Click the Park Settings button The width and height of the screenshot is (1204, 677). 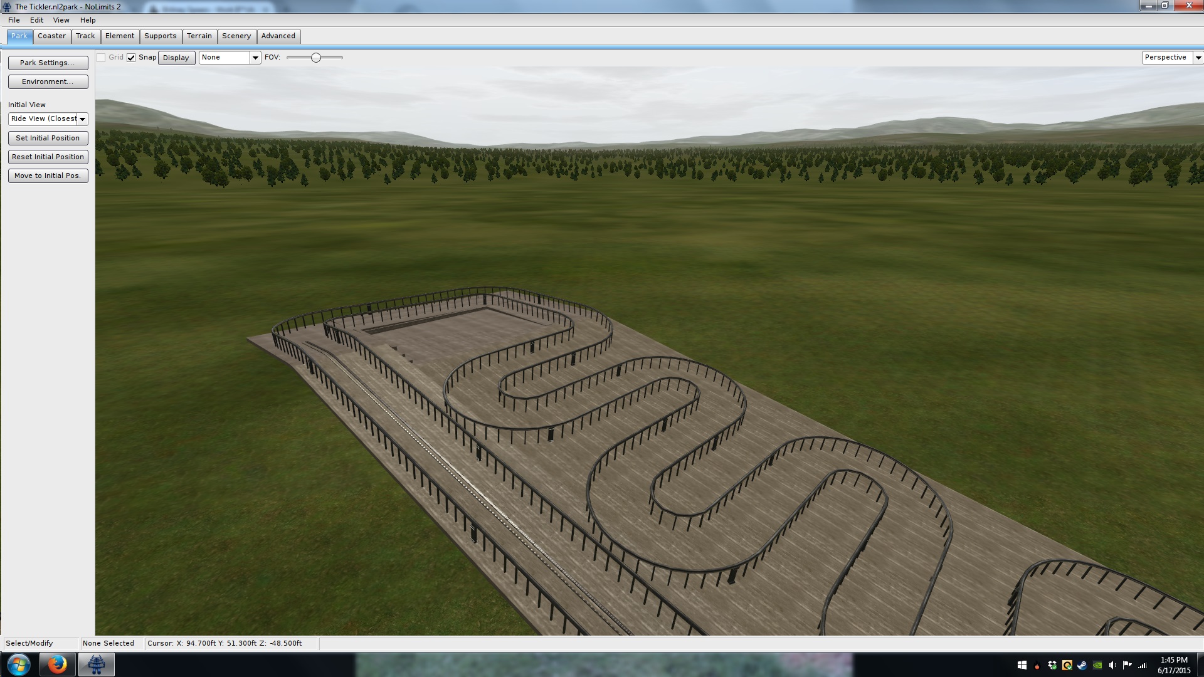click(x=48, y=63)
